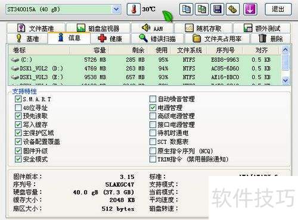This screenshot has width=298, height=220.
Task: Toggle the 待机时通电 checkbox
Action: tap(153, 133)
